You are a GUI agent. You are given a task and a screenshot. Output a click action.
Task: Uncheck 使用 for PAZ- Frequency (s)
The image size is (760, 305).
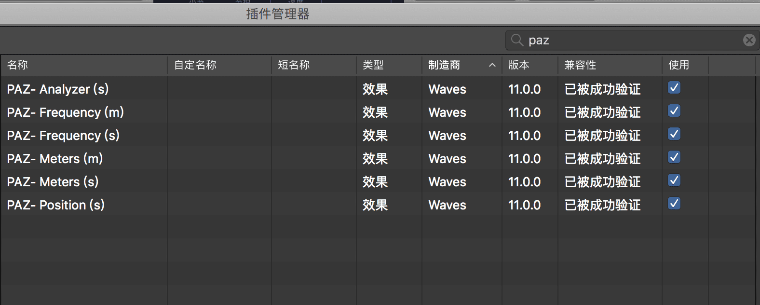pyautogui.click(x=674, y=134)
